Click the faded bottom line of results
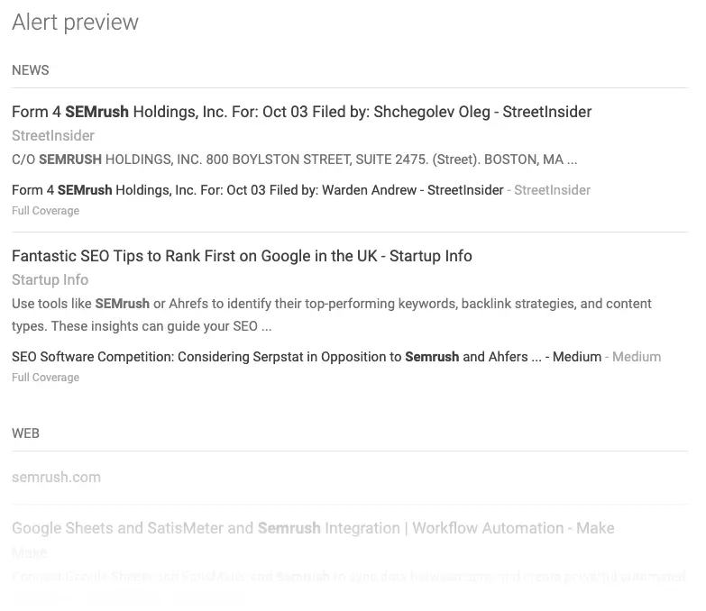 click(126, 597)
